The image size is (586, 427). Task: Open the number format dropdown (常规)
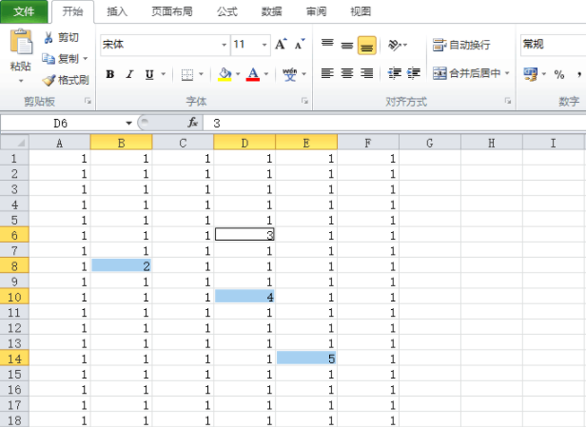click(552, 44)
